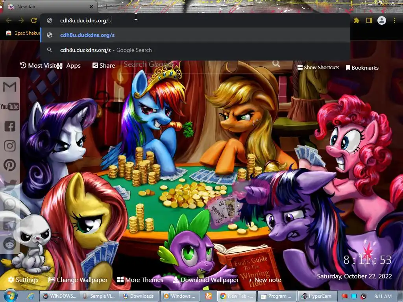Open the Pinterest sidebar shortcut
The image size is (403, 302).
click(10, 165)
